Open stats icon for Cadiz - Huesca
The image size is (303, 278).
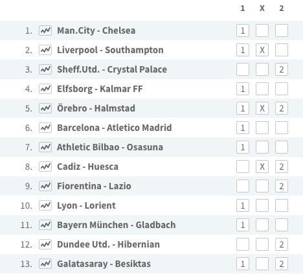[x=45, y=167]
